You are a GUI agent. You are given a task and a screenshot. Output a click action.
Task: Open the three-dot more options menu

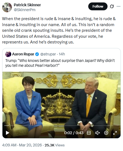(x=118, y=7)
